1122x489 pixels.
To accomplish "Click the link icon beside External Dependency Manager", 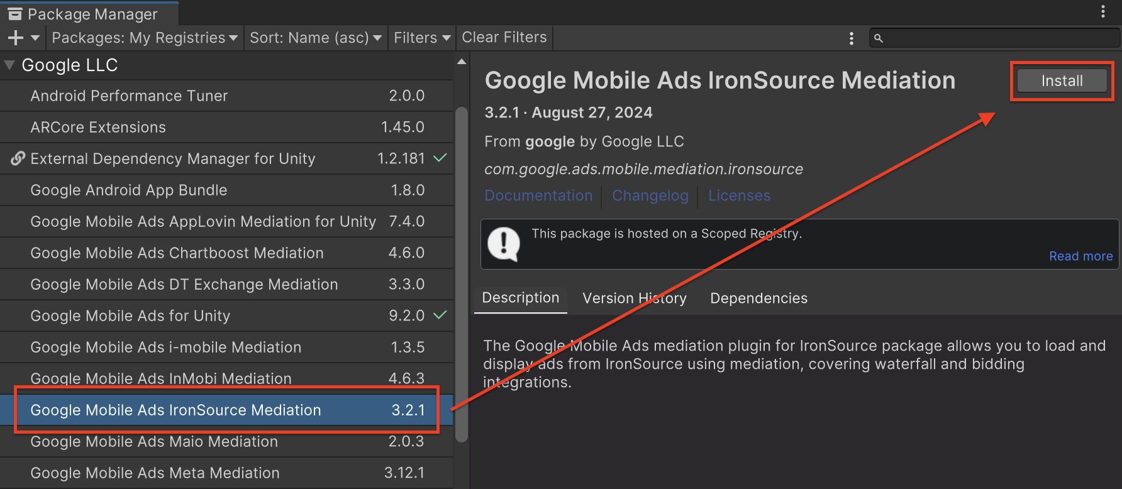I will pos(18,158).
